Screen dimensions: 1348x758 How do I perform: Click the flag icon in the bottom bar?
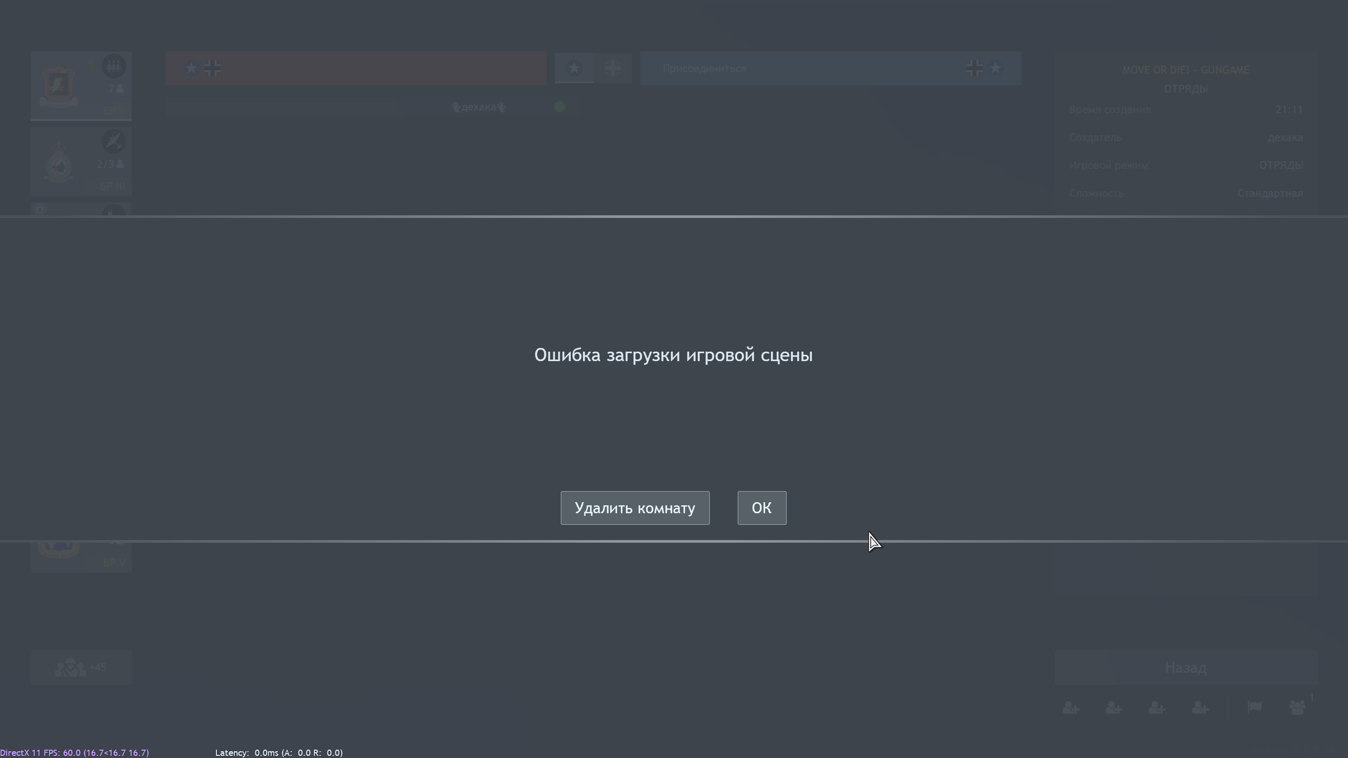[1255, 707]
